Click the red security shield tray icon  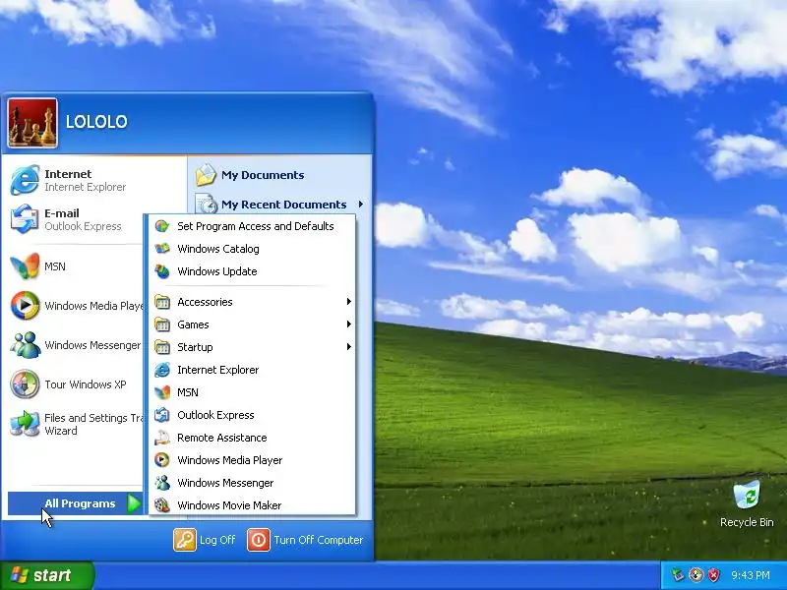(x=714, y=575)
